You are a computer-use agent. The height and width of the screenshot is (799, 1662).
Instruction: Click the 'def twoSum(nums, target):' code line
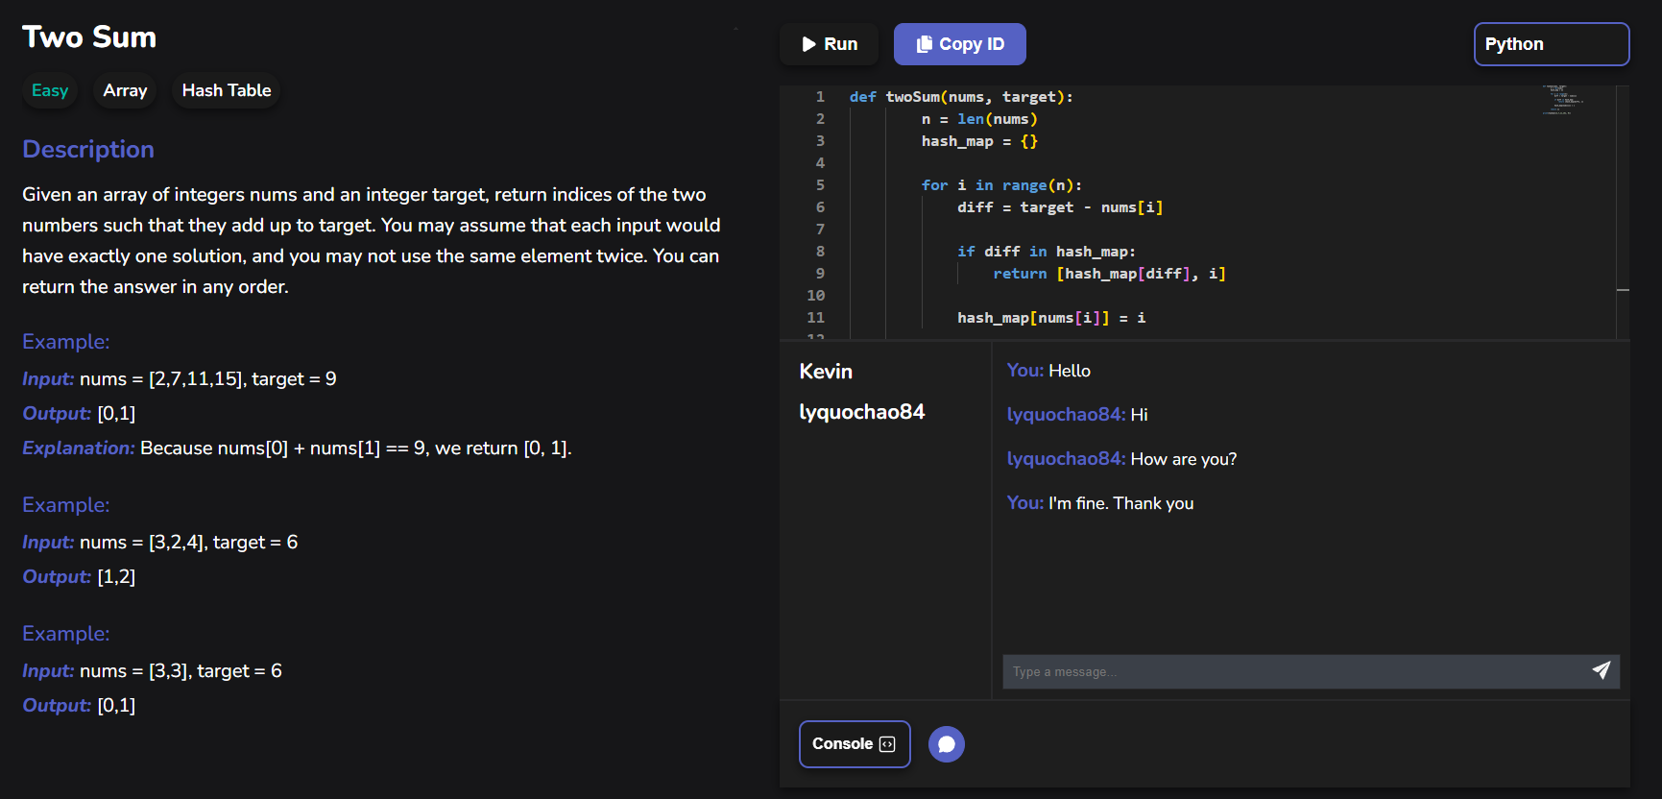coord(961,97)
